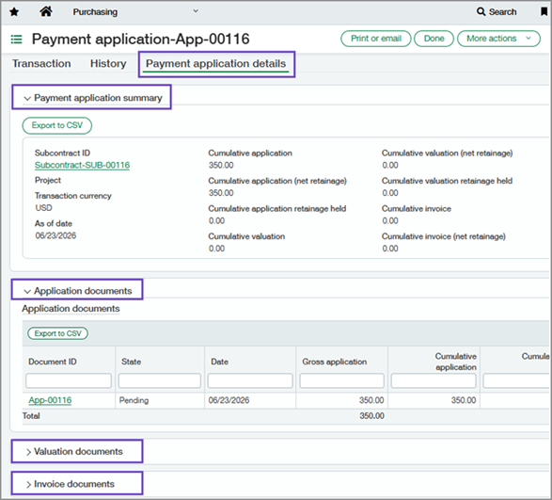Click the State column header

[x=131, y=362]
